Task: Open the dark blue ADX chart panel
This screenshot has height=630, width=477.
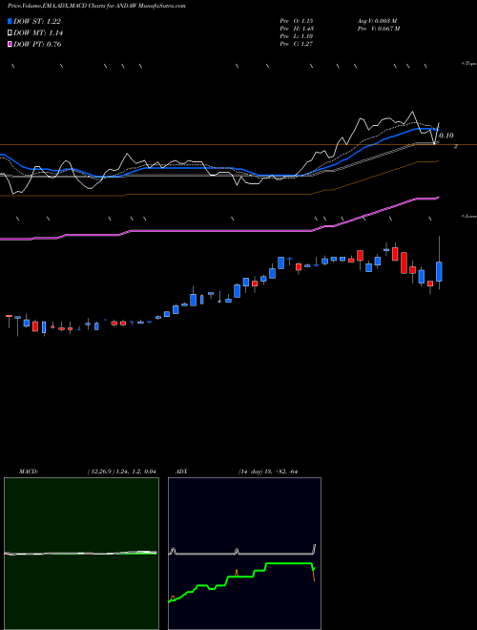Action: point(244,554)
